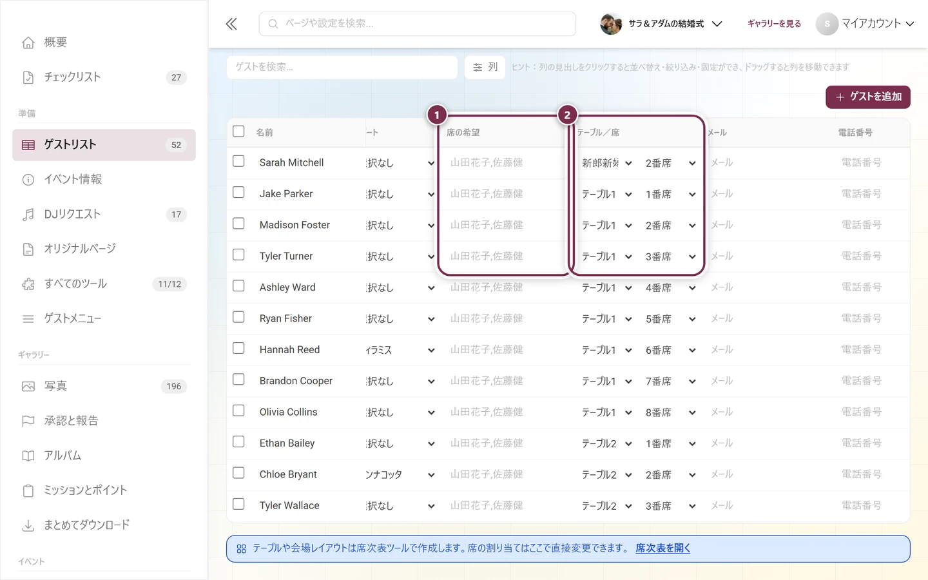
Task: Focus the ゲストを検索 search field
Action: pyautogui.click(x=342, y=67)
